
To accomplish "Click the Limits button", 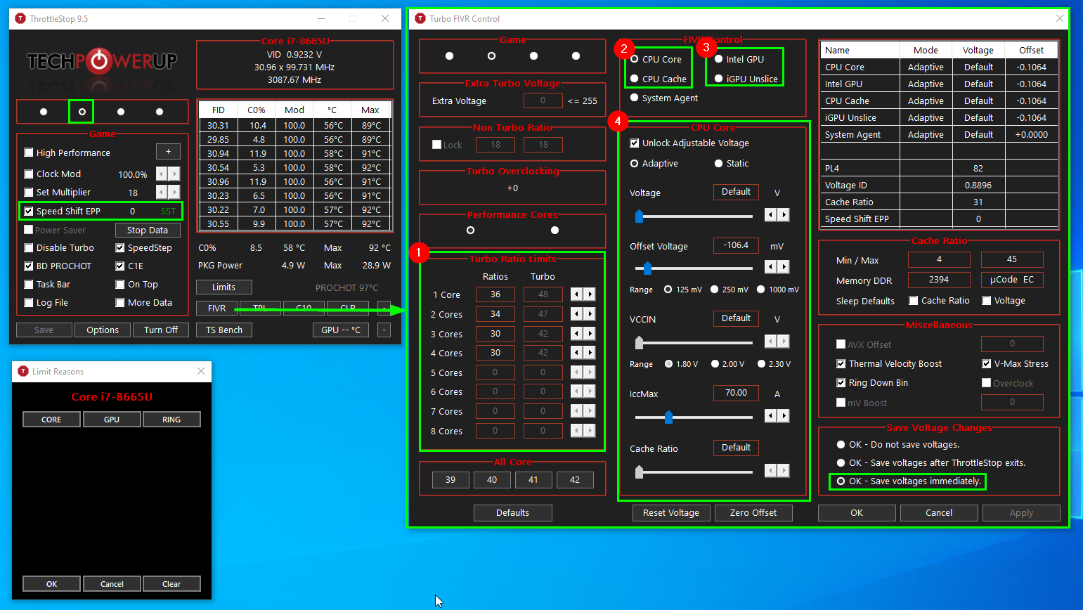I will click(x=223, y=287).
